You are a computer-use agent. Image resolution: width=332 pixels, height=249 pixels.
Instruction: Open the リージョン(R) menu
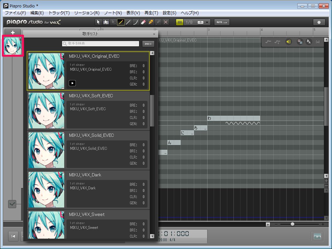[87, 13]
